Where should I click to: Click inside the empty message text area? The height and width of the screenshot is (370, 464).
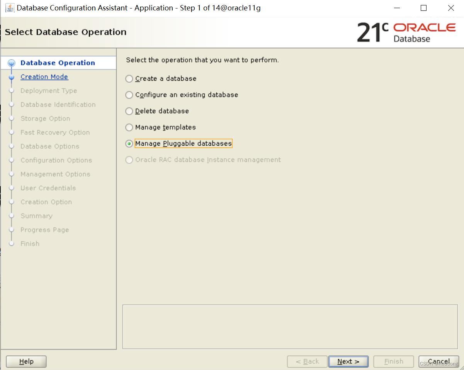click(290, 327)
